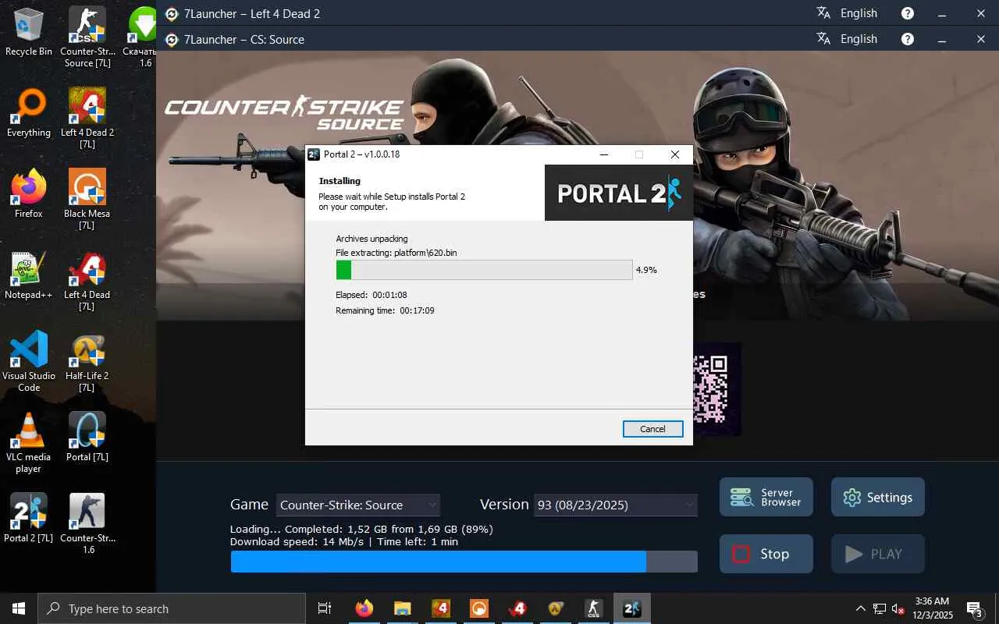Viewport: 999px width, 624px height.
Task: Click the help icon in the CS: Source launcher
Action: tap(908, 39)
